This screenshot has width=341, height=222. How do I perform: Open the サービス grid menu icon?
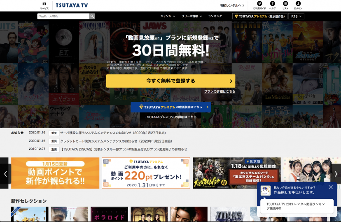click(44, 5)
